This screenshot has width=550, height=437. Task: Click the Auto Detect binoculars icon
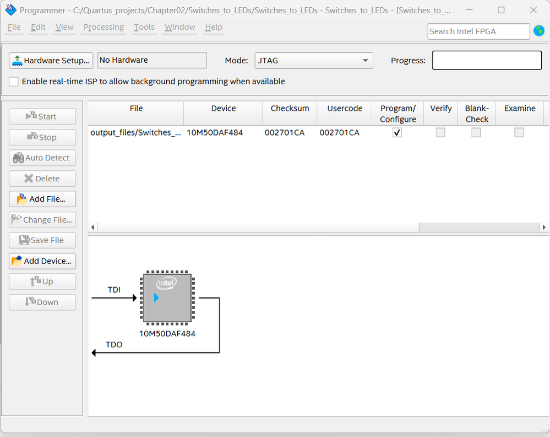19,158
